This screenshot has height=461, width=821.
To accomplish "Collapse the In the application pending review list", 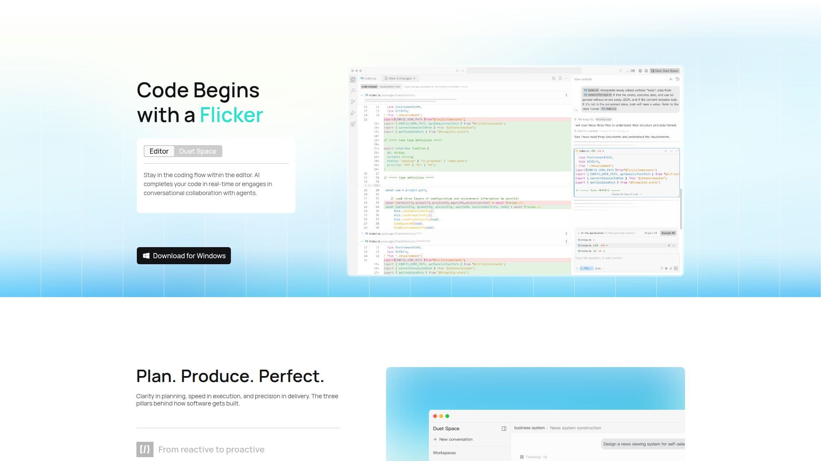I will 579,233.
